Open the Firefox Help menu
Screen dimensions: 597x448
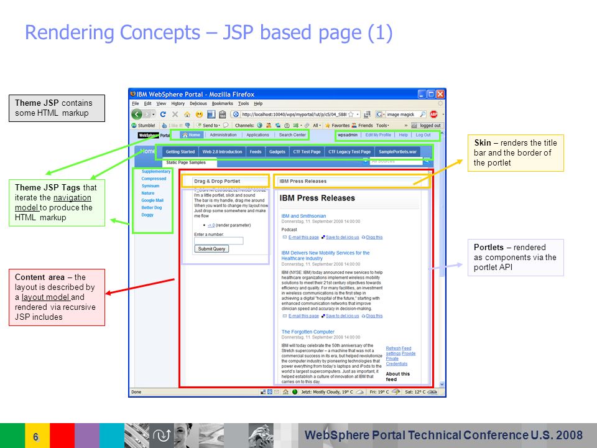(x=258, y=104)
